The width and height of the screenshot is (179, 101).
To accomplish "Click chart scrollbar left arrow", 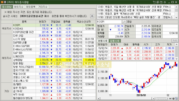I will point(98,99).
